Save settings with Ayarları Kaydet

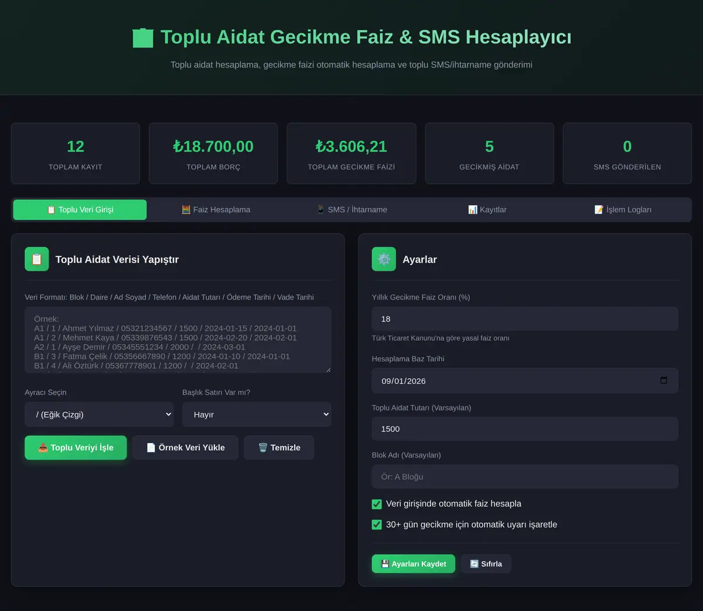[414, 564]
